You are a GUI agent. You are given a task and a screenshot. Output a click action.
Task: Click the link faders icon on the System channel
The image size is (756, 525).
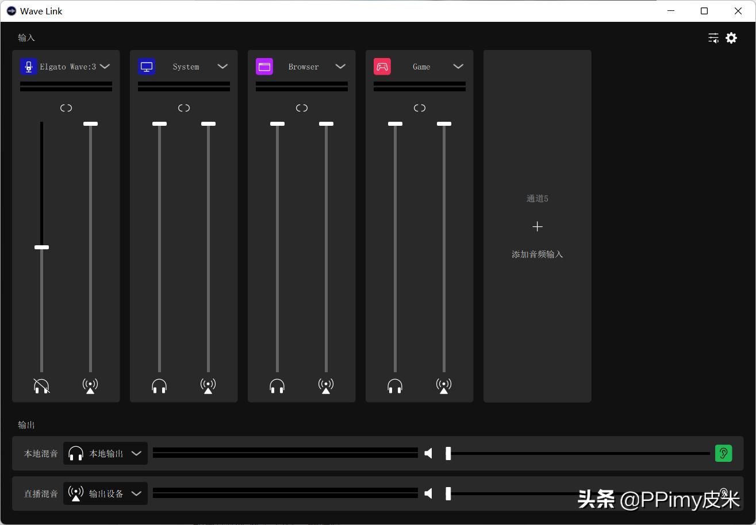(183, 107)
